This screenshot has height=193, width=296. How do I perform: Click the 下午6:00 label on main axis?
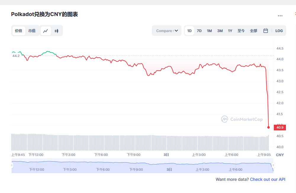(x=101, y=155)
